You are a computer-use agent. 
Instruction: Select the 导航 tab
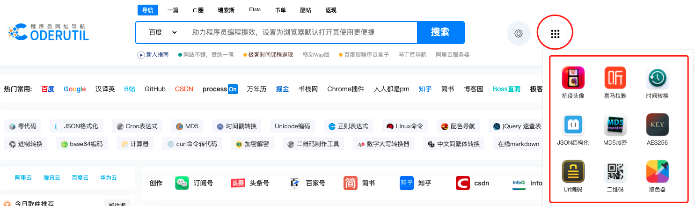point(147,10)
